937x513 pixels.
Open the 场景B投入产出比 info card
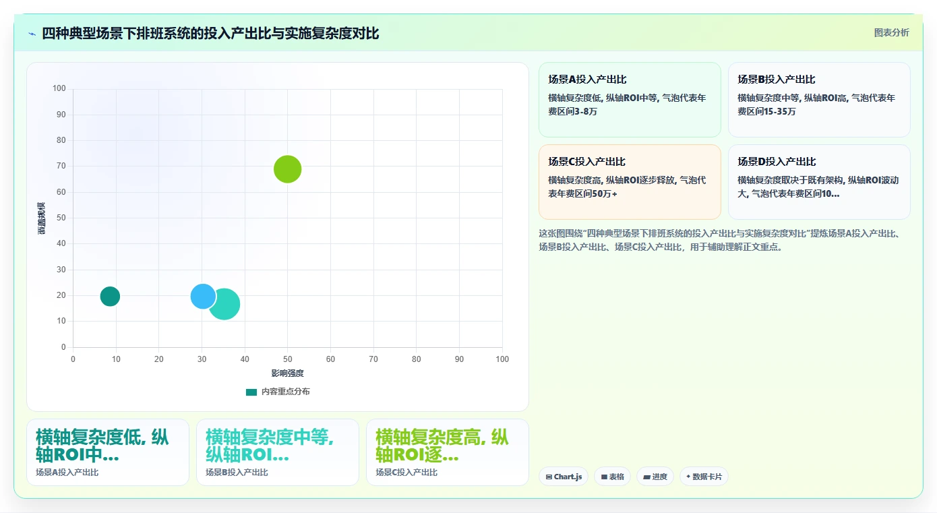pyautogui.click(x=819, y=100)
